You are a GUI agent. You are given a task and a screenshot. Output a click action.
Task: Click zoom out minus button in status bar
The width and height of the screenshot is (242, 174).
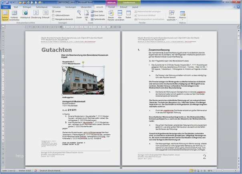[215, 171]
